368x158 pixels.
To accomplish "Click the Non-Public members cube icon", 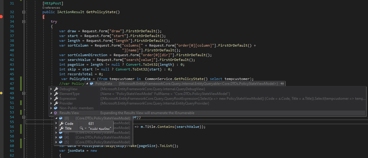I will pyautogui.click(x=56, y=108).
